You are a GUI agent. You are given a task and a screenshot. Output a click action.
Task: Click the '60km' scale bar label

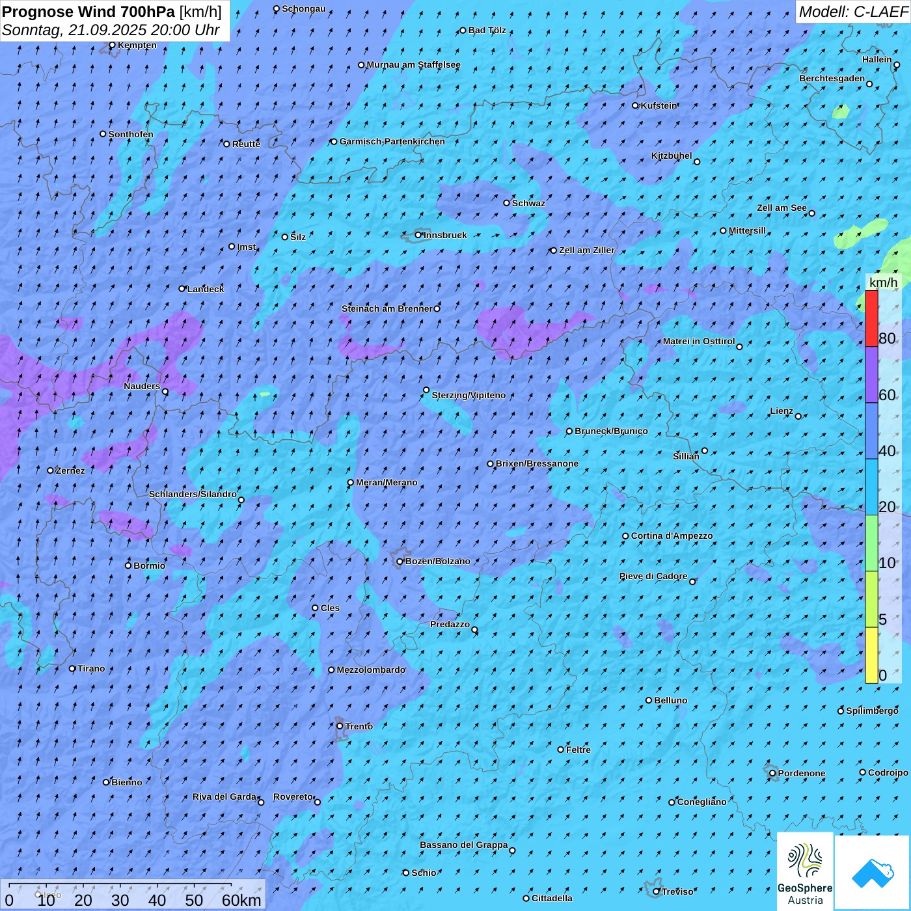(241, 900)
